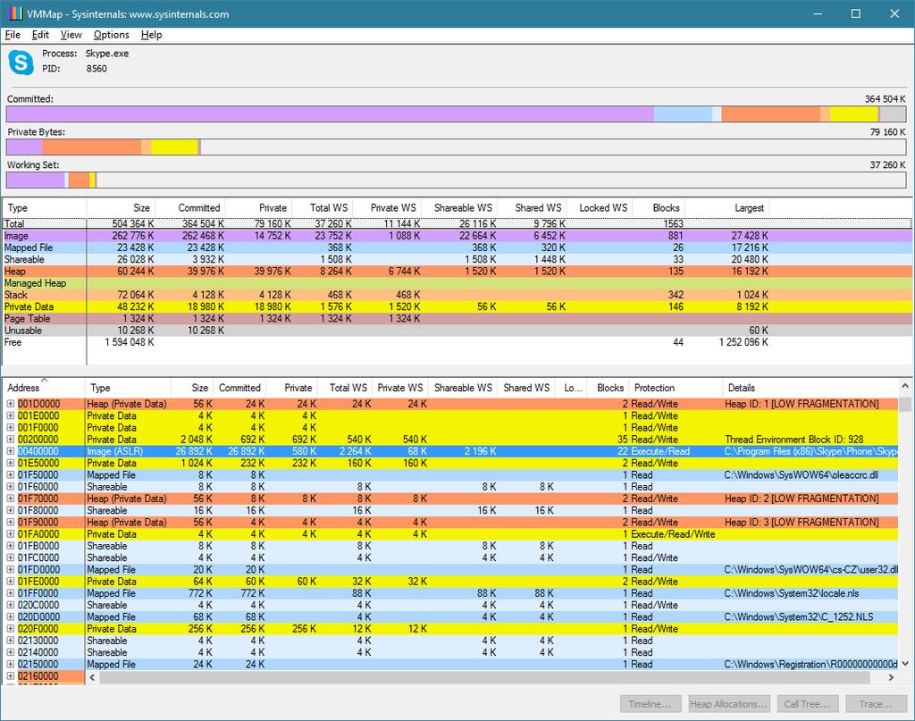Select the user32.dll cs-CZ path entry

tap(811, 569)
